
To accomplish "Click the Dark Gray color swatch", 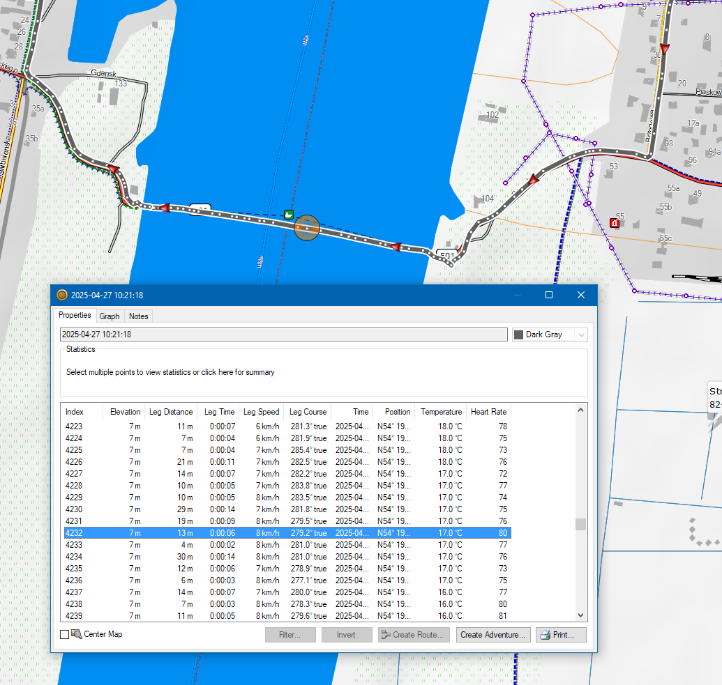I will point(518,334).
